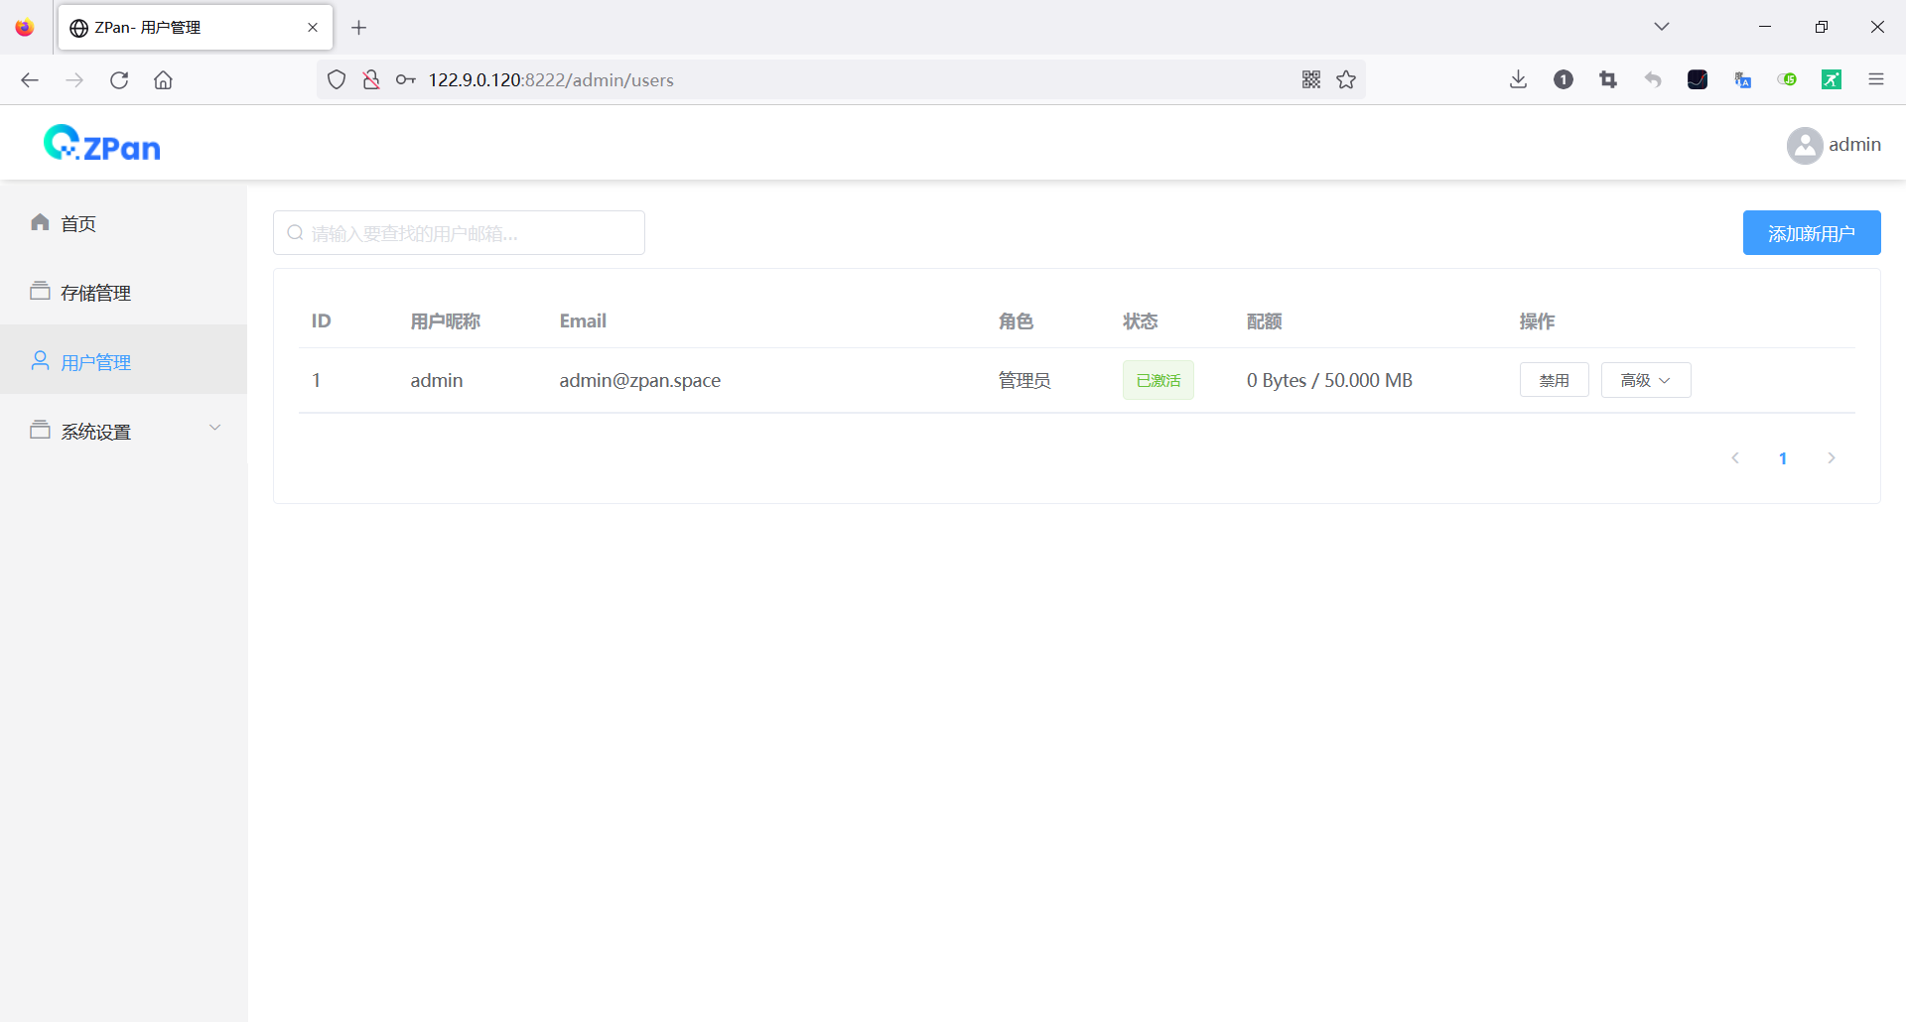Go to the previous page of users
This screenshot has width=1906, height=1022.
[1735, 458]
